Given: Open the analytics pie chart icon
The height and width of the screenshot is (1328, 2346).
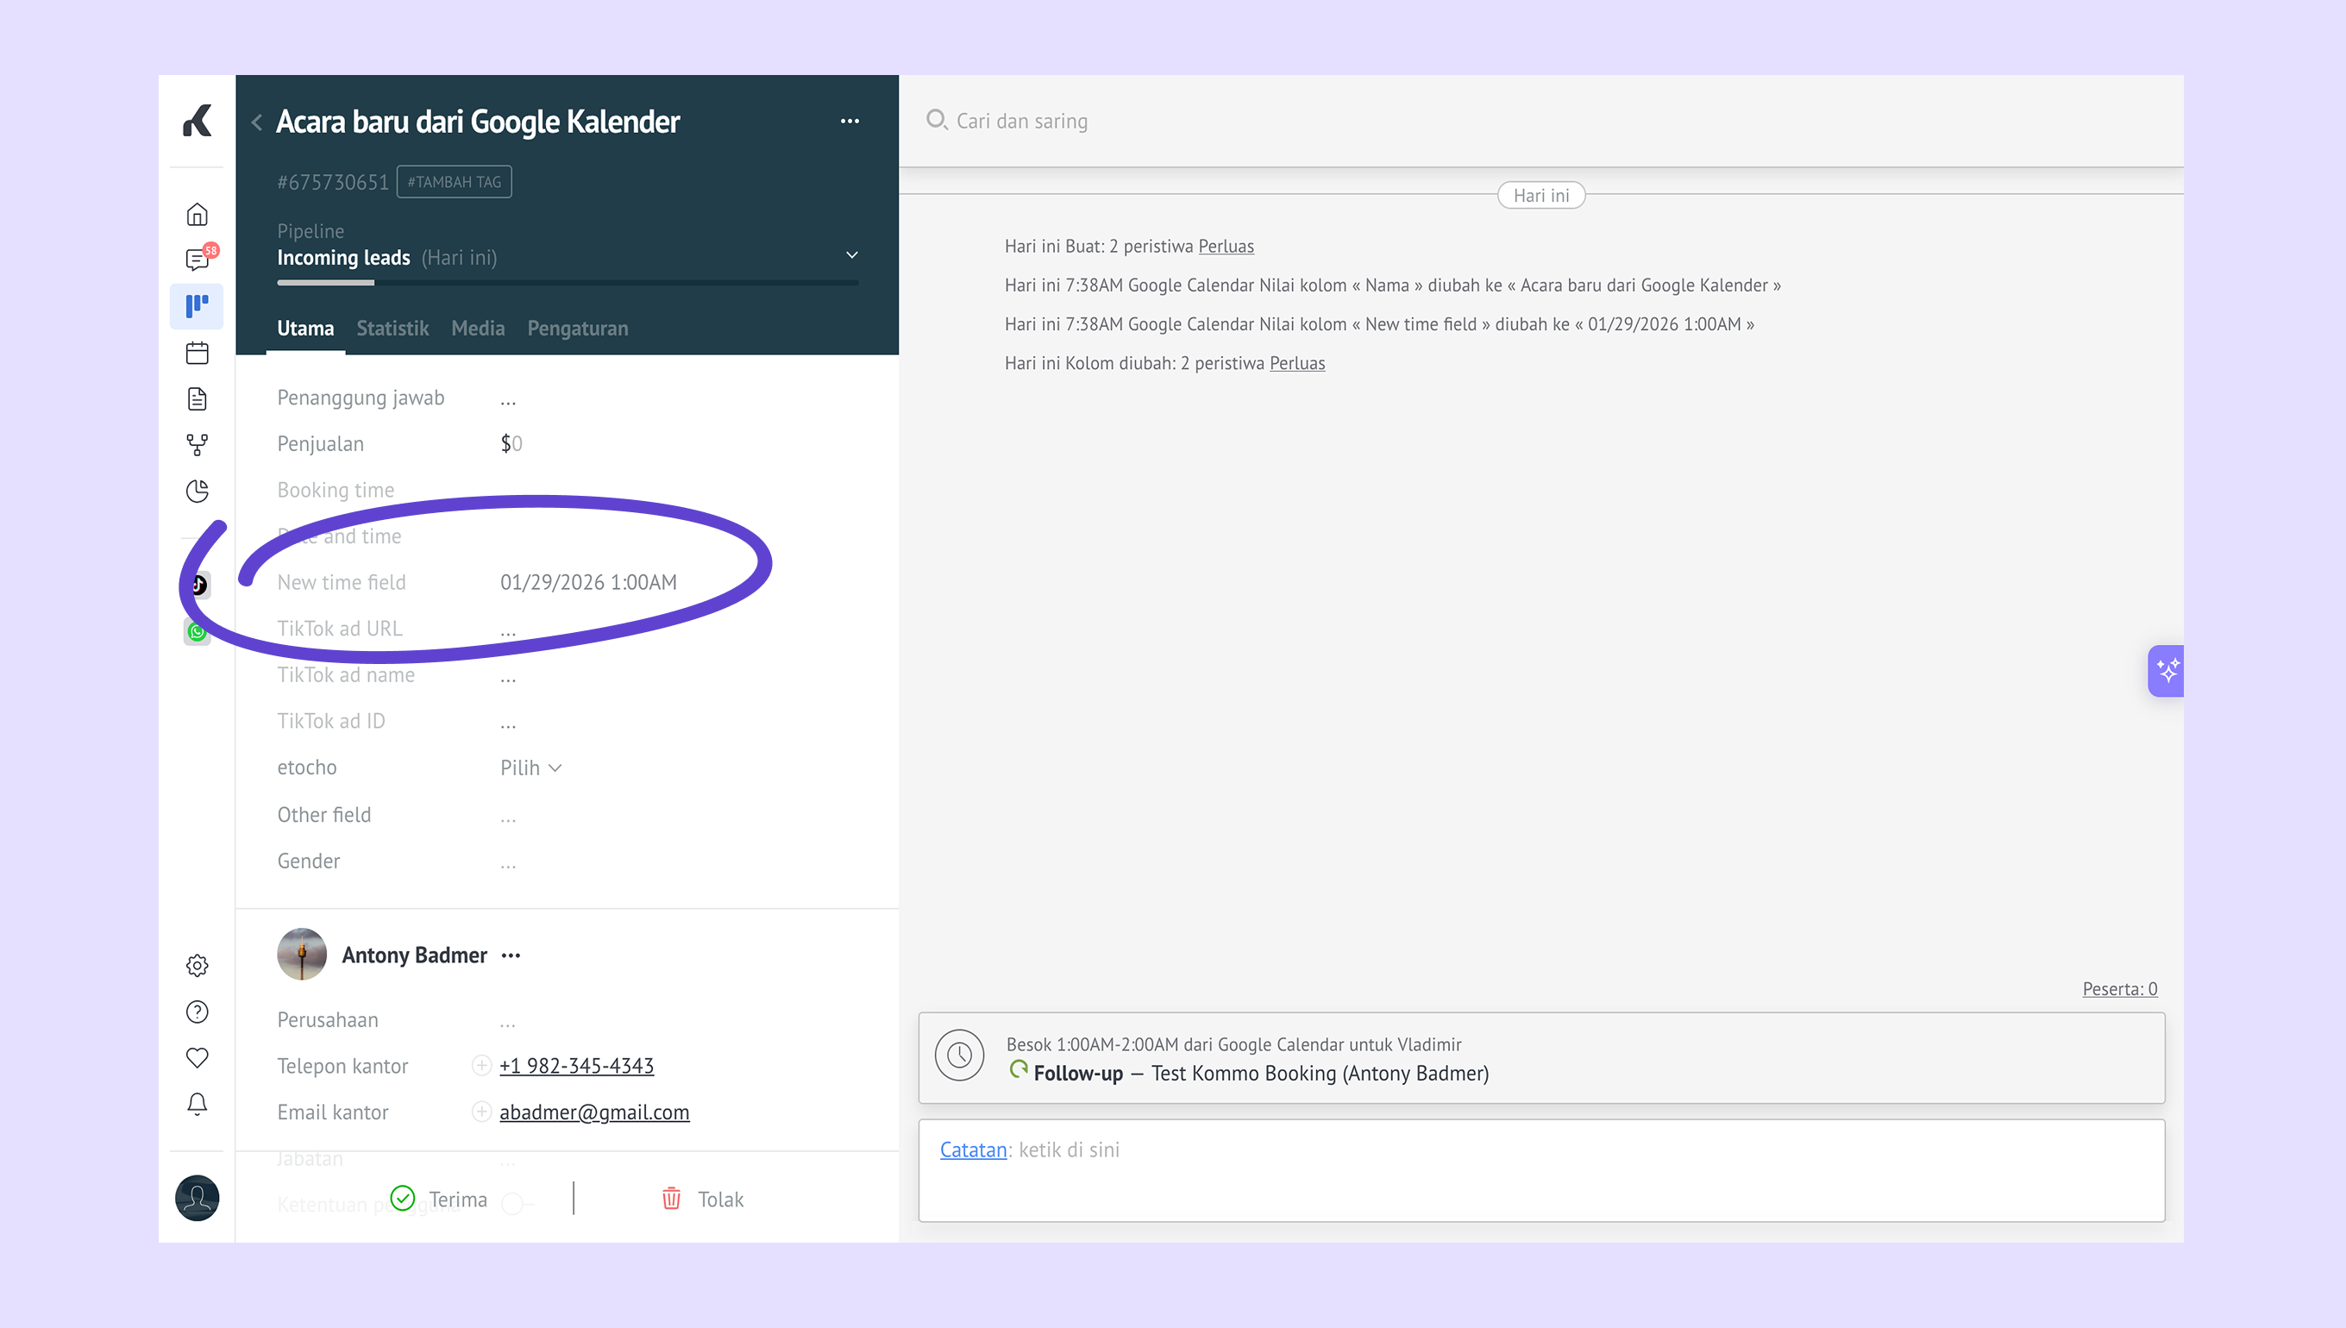Looking at the screenshot, I should 197,492.
